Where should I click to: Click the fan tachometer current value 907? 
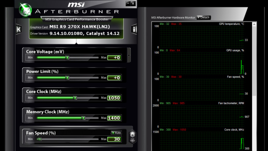point(247,117)
